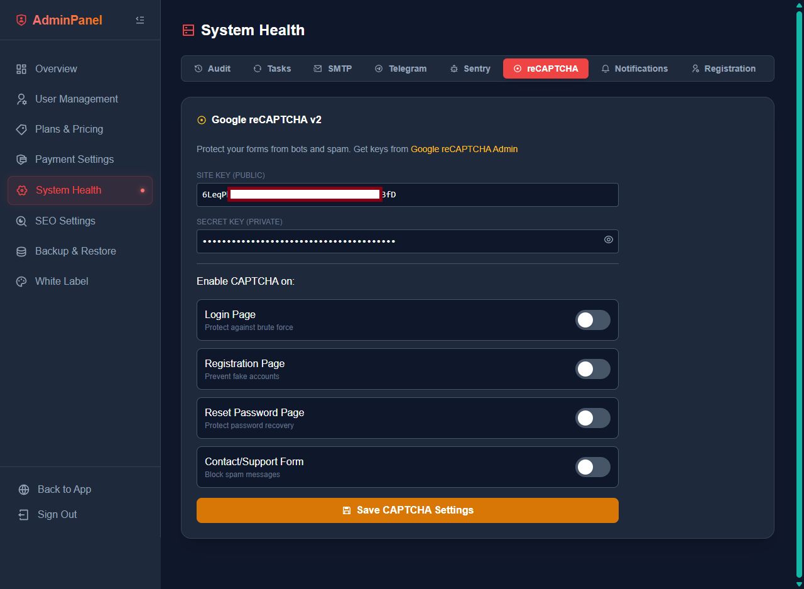Click the User Management person icon

(21, 99)
